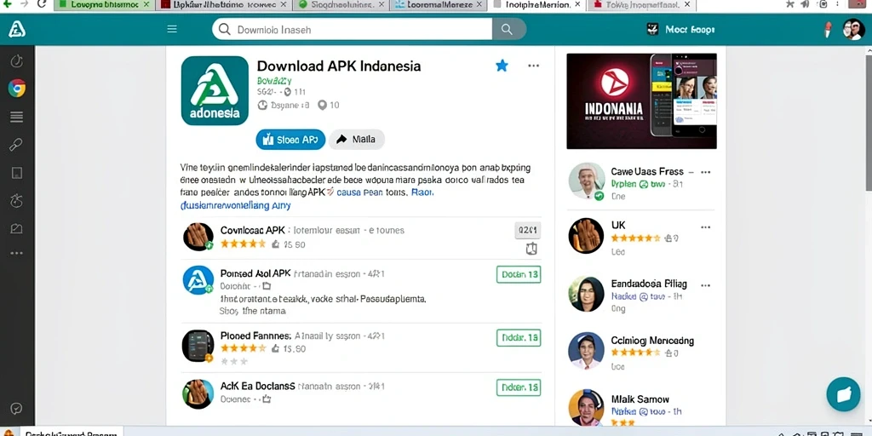Viewport: 872px width, 436px height.
Task: Open the user profile avatar in the header
Action: coord(853,30)
